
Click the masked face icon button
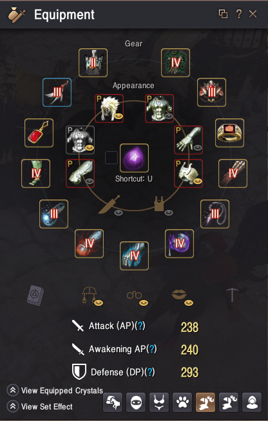click(x=136, y=402)
